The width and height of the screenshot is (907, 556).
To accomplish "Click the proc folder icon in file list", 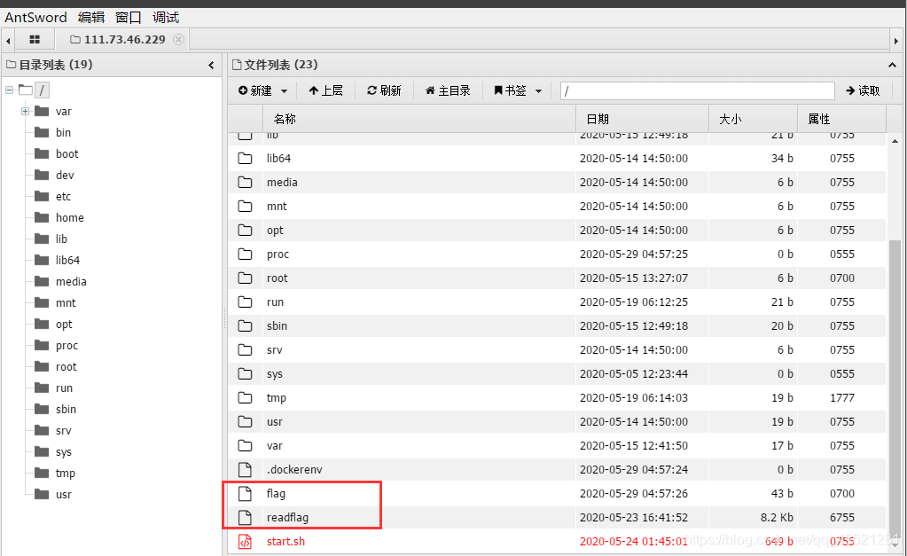I will 246,254.
